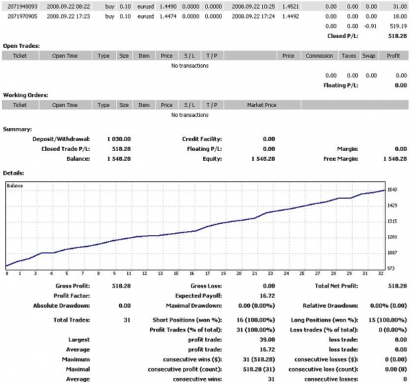Click Swap column header
The image size is (415, 384).
pyautogui.click(x=369, y=56)
